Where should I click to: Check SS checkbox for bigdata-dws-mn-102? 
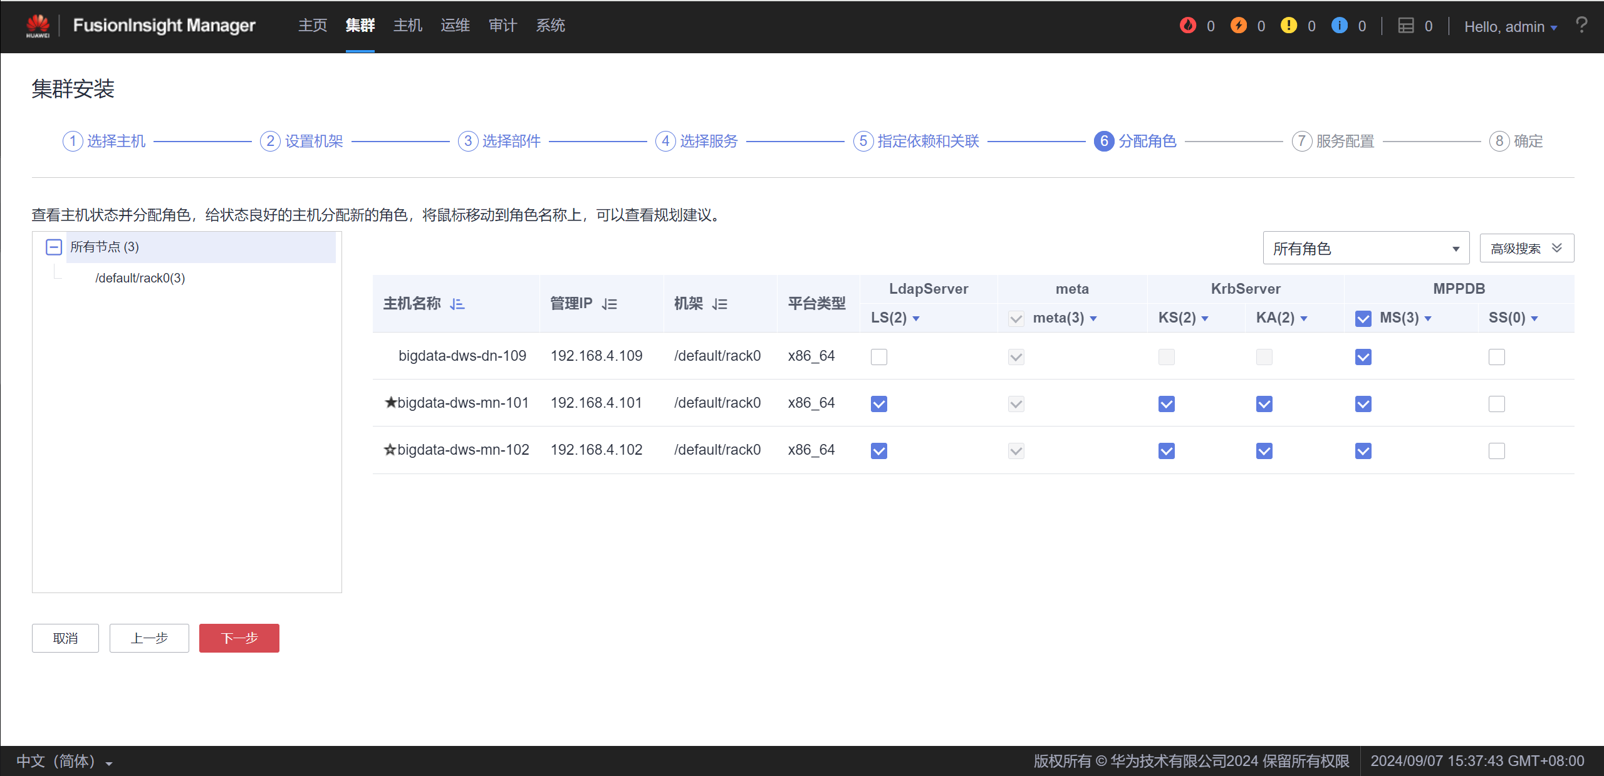pos(1497,451)
